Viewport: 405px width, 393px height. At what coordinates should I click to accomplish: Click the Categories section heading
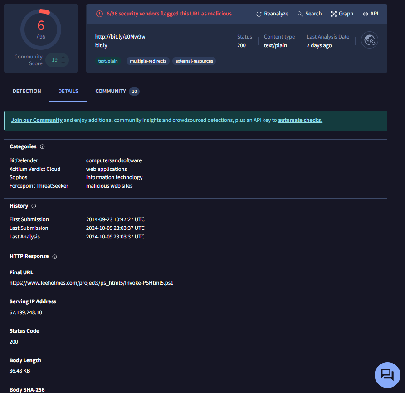coord(23,147)
